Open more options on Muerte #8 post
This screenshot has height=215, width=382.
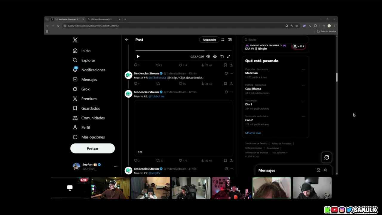pos(231,92)
